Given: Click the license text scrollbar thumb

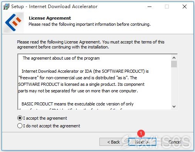Looking at the screenshot, I should pyautogui.click(x=174, y=64).
